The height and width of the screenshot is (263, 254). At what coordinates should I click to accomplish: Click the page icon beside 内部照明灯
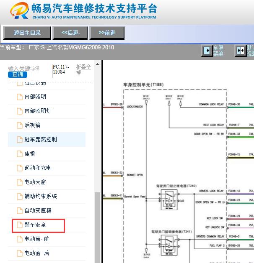(x=20, y=111)
